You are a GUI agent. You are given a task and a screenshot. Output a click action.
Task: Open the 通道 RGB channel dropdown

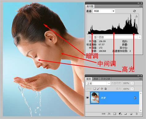click(104, 11)
